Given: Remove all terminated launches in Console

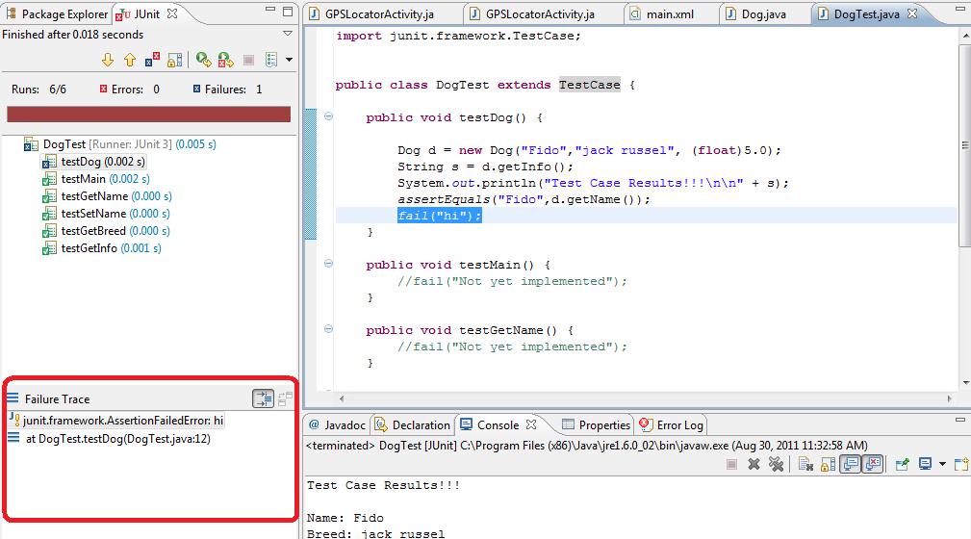Looking at the screenshot, I should 776,464.
